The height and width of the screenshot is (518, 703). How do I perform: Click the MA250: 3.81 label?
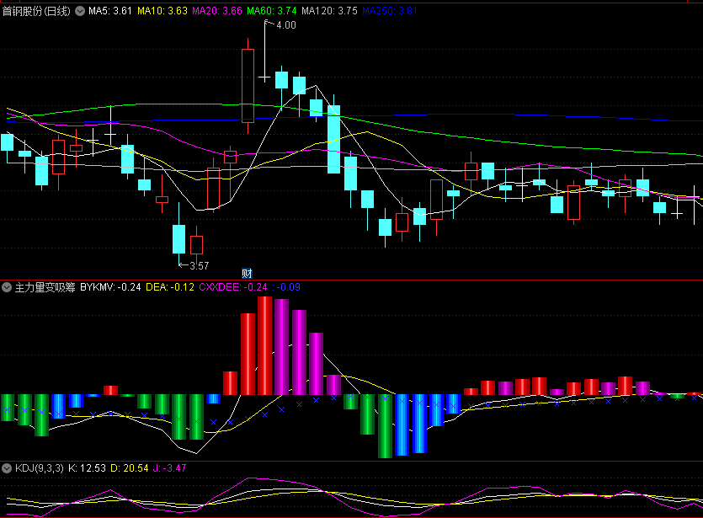pos(390,11)
